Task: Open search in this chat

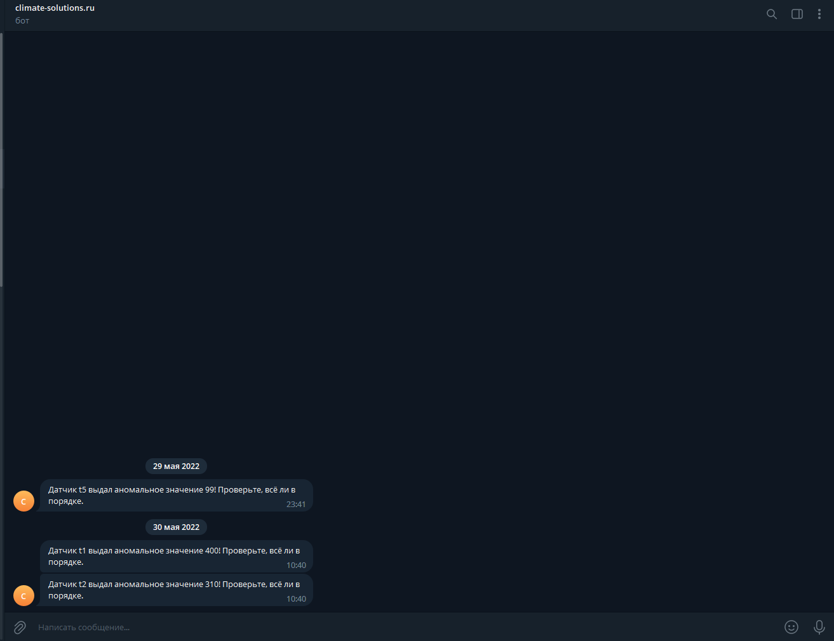Action: (x=772, y=14)
